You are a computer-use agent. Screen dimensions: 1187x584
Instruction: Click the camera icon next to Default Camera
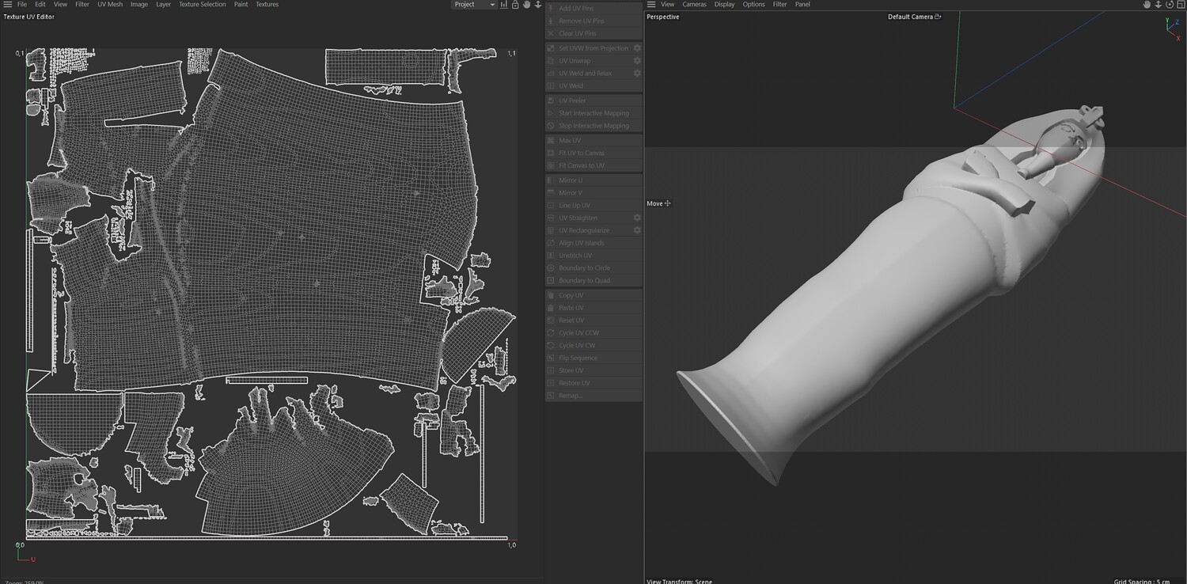tap(939, 17)
